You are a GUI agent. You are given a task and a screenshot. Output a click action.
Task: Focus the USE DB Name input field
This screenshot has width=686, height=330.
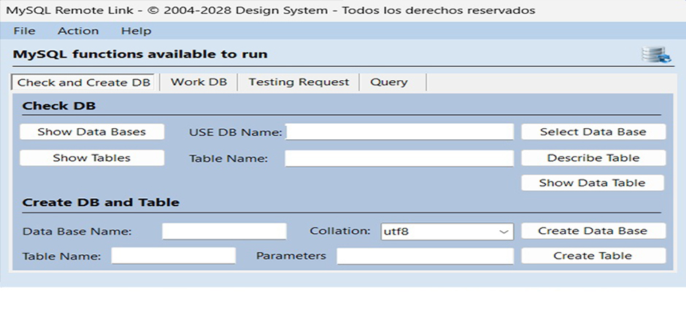tap(399, 132)
